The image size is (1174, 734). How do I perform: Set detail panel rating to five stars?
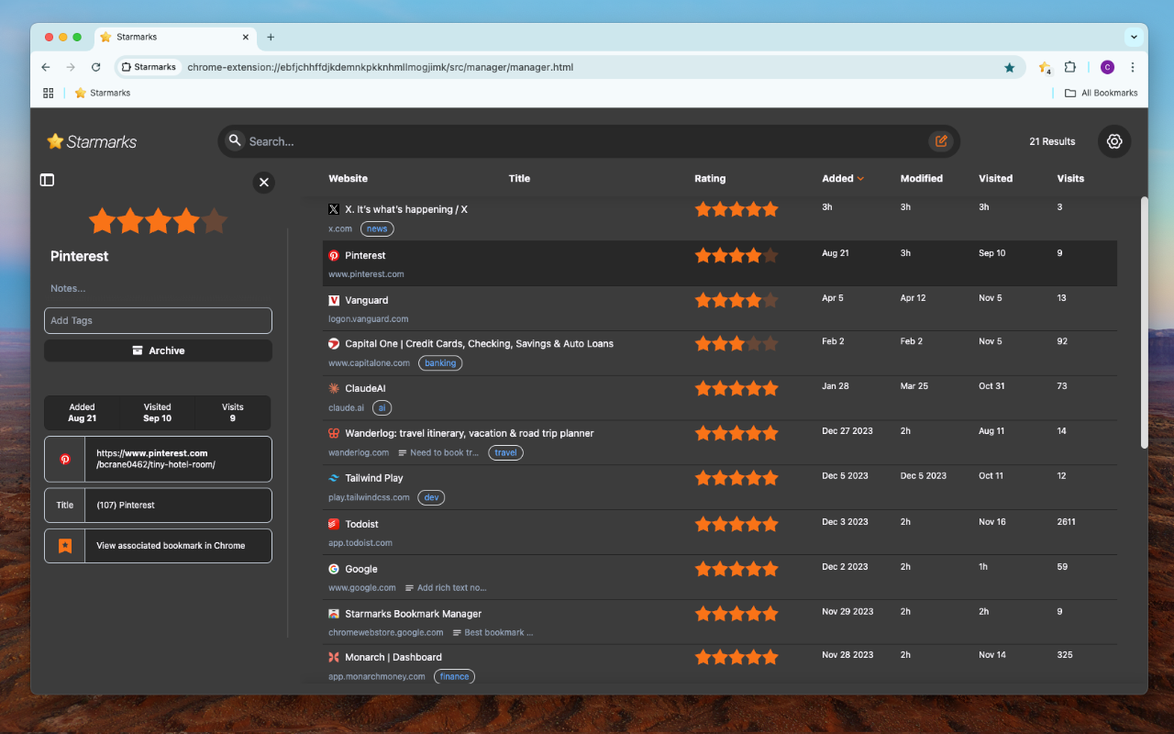point(214,221)
